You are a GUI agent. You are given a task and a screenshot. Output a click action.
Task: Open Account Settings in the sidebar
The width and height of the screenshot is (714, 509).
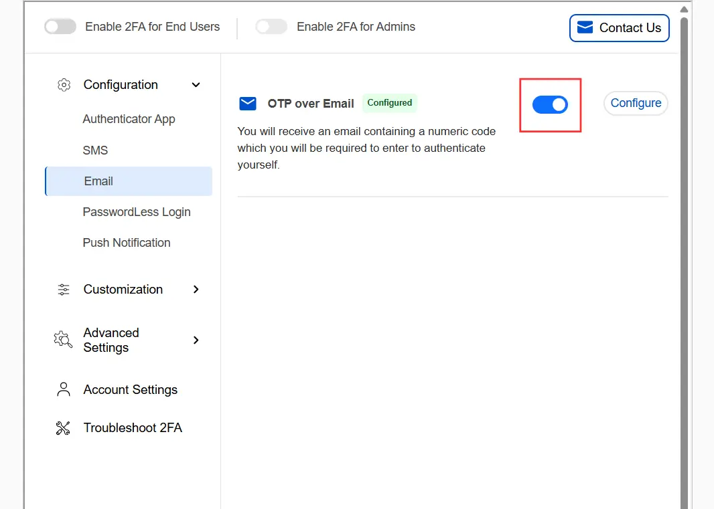click(x=130, y=390)
